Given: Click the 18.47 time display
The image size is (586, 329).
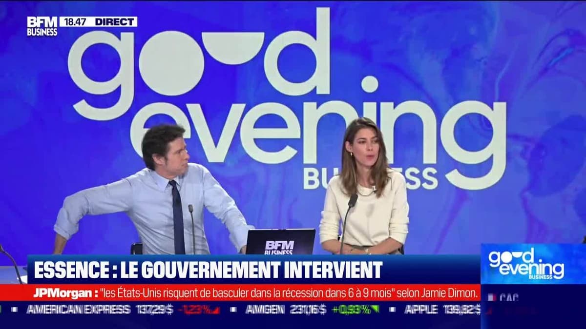Looking at the screenshot, I should point(74,21).
